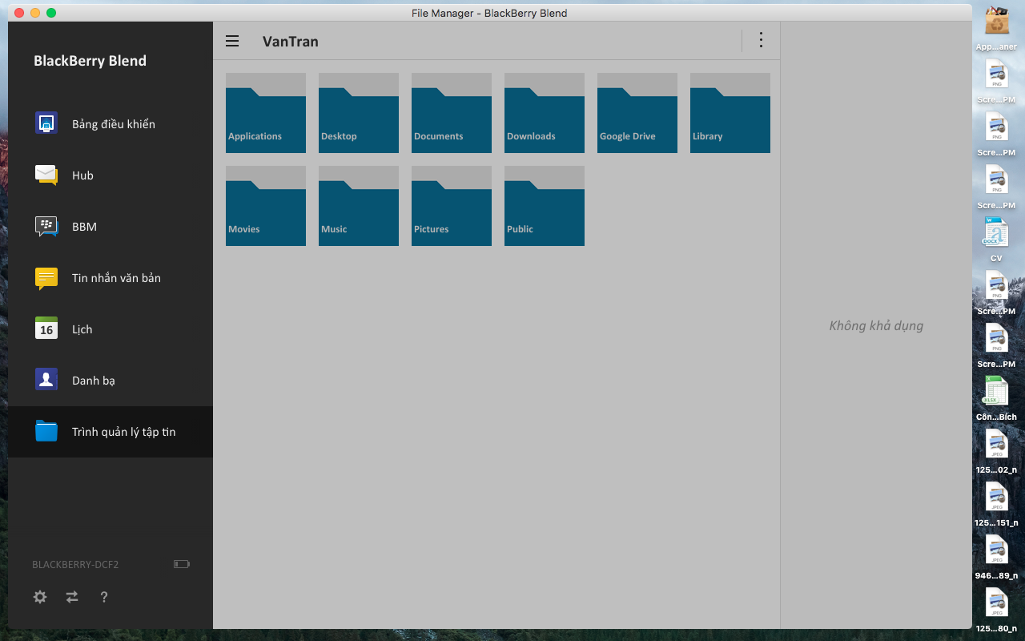Select the Côn...Bích spreadsheet on desktop
Screen dimensions: 1025x641
[x=996, y=397]
